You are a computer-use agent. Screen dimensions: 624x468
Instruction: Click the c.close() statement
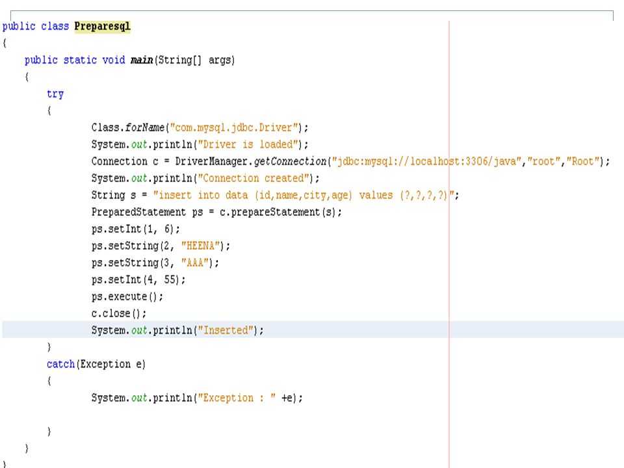pyautogui.click(x=118, y=313)
